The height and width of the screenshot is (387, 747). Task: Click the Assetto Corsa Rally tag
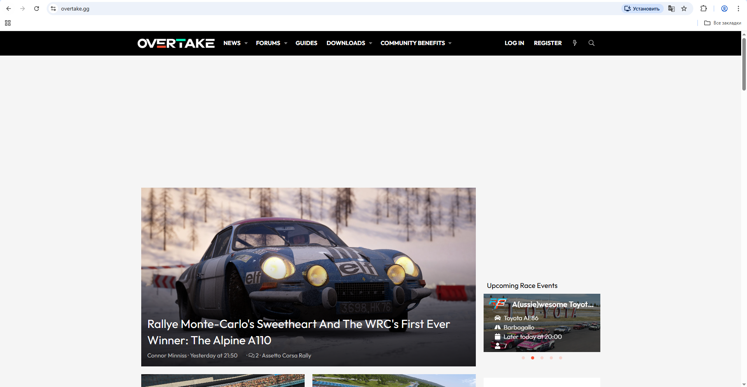click(x=286, y=356)
